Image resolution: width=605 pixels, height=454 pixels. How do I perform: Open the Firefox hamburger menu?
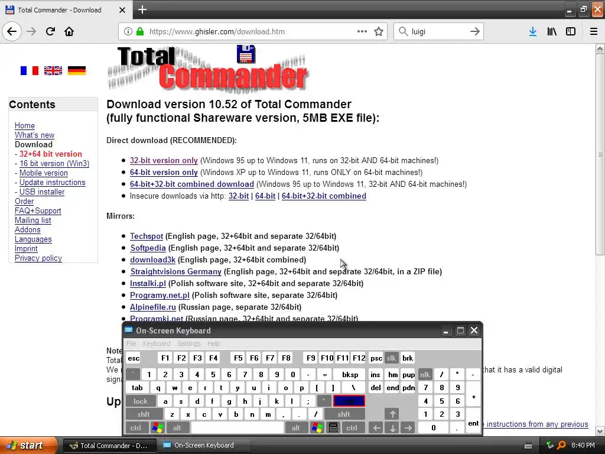click(x=594, y=32)
